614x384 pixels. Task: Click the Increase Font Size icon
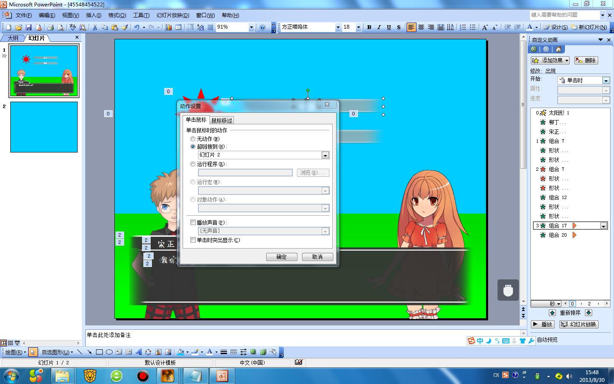pyautogui.click(x=485, y=27)
